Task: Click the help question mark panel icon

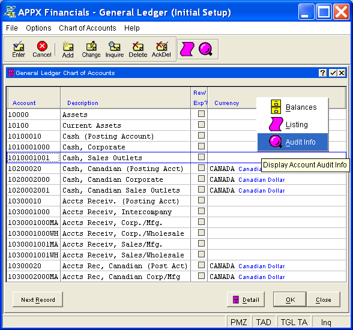Action: pos(322,73)
